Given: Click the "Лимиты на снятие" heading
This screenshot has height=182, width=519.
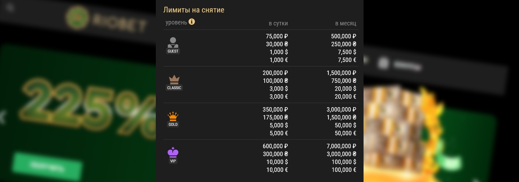Looking at the screenshot, I should tap(193, 10).
